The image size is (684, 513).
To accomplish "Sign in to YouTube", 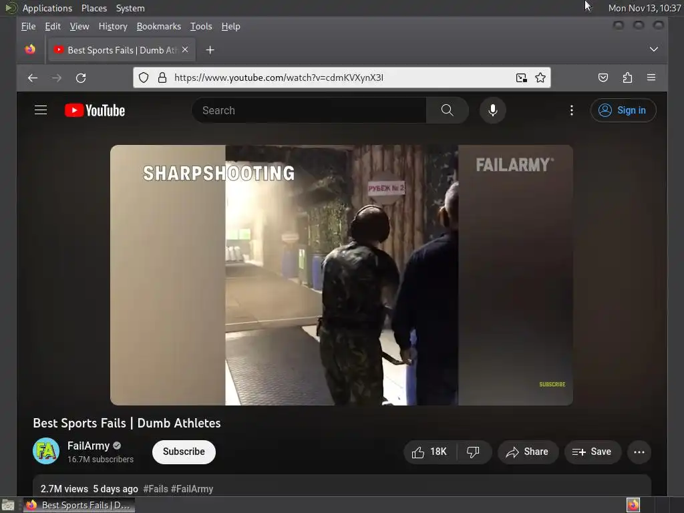I will pyautogui.click(x=623, y=110).
